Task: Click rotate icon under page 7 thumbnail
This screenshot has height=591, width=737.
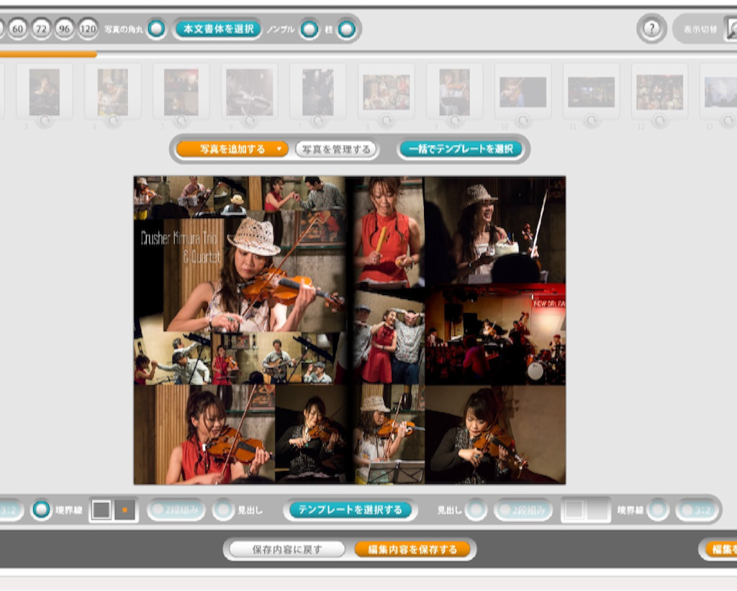Action: click(x=318, y=121)
